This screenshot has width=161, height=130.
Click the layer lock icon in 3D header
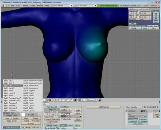tap(75, 100)
